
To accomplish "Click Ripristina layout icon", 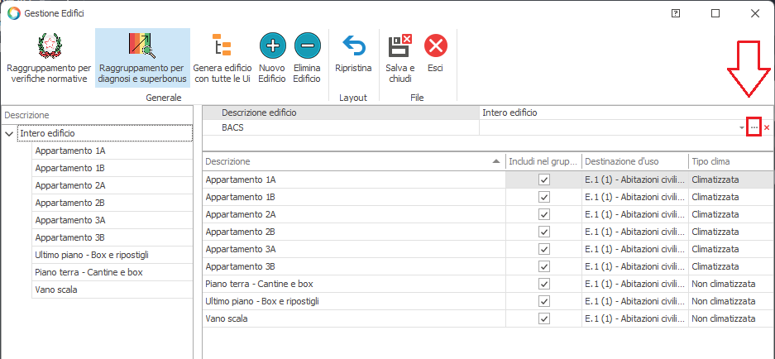I will 353,45.
